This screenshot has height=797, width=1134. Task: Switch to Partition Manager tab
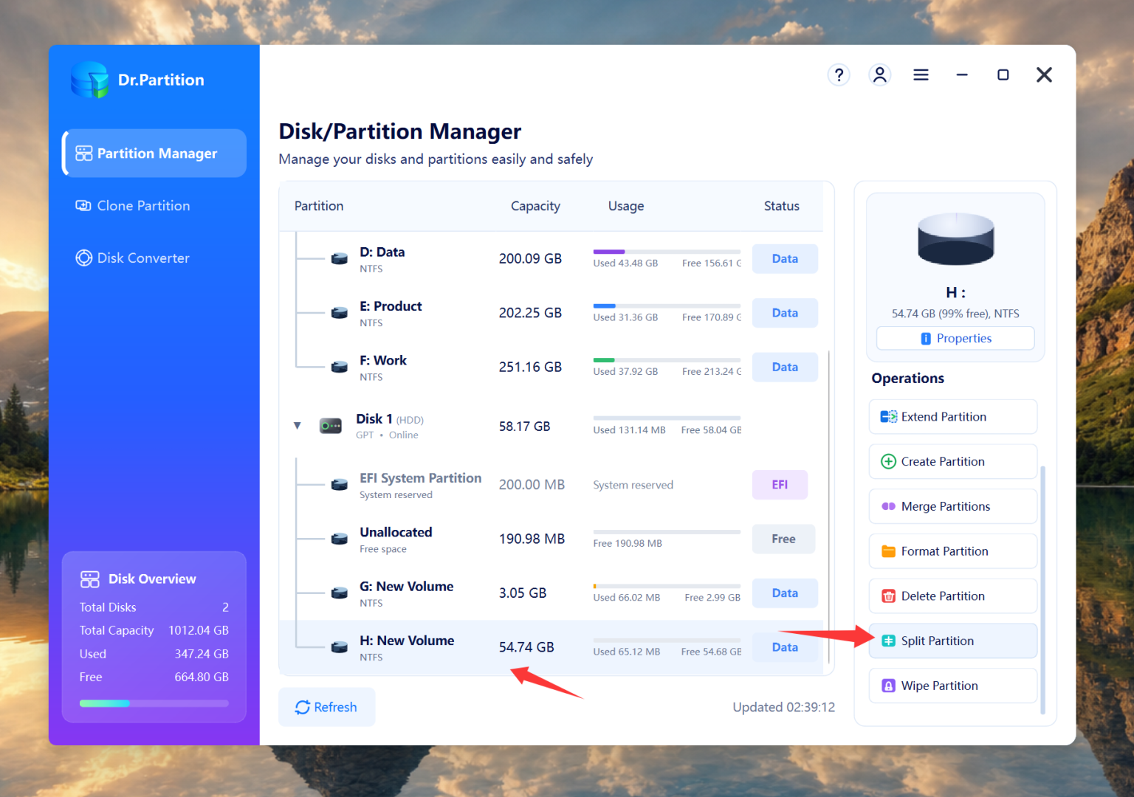point(154,153)
